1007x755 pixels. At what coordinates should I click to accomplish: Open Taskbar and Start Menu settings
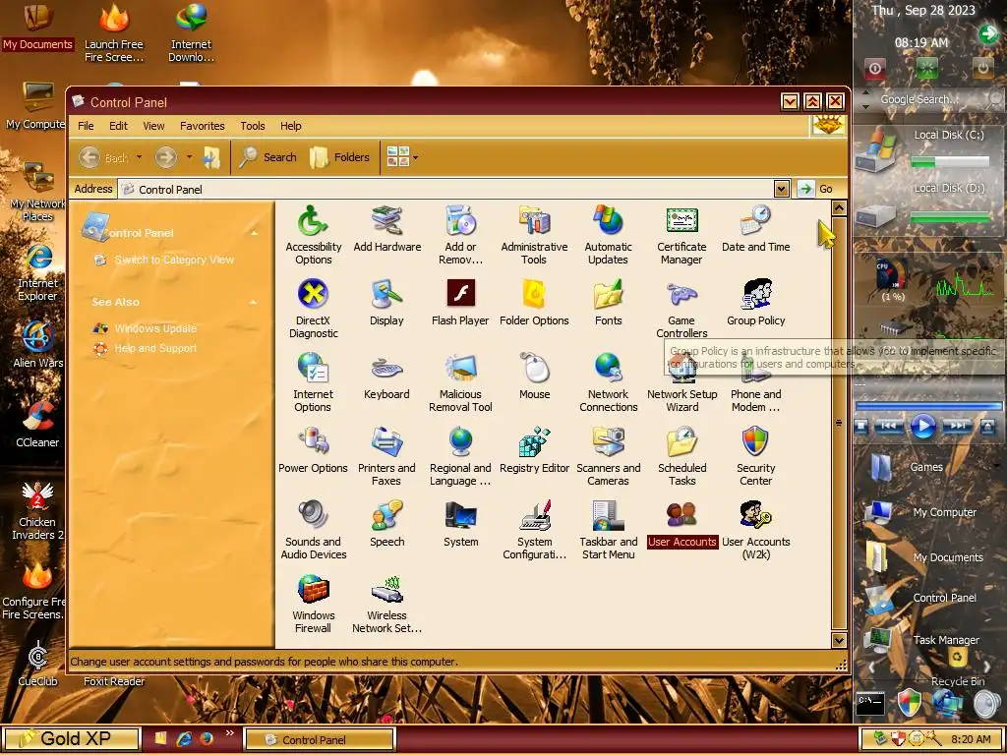(608, 530)
